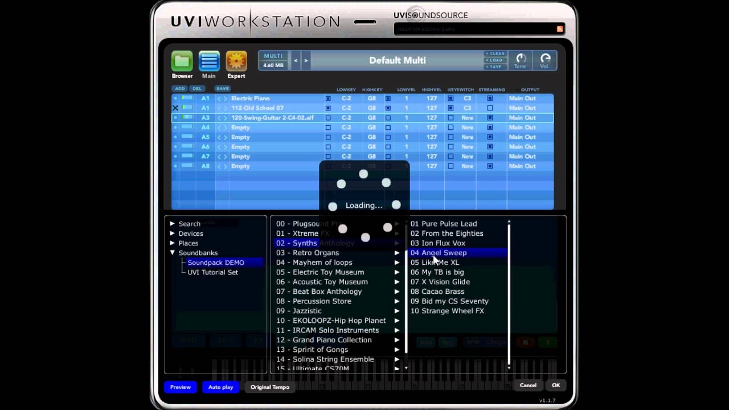Click scroll-down arrow of soundbank category list
Image resolution: width=729 pixels, height=410 pixels.
click(x=406, y=368)
